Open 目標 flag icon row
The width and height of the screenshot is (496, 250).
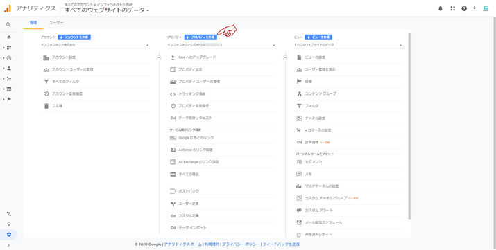(x=348, y=82)
